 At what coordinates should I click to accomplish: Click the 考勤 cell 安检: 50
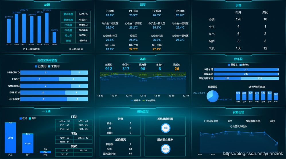[x=65, y=138]
